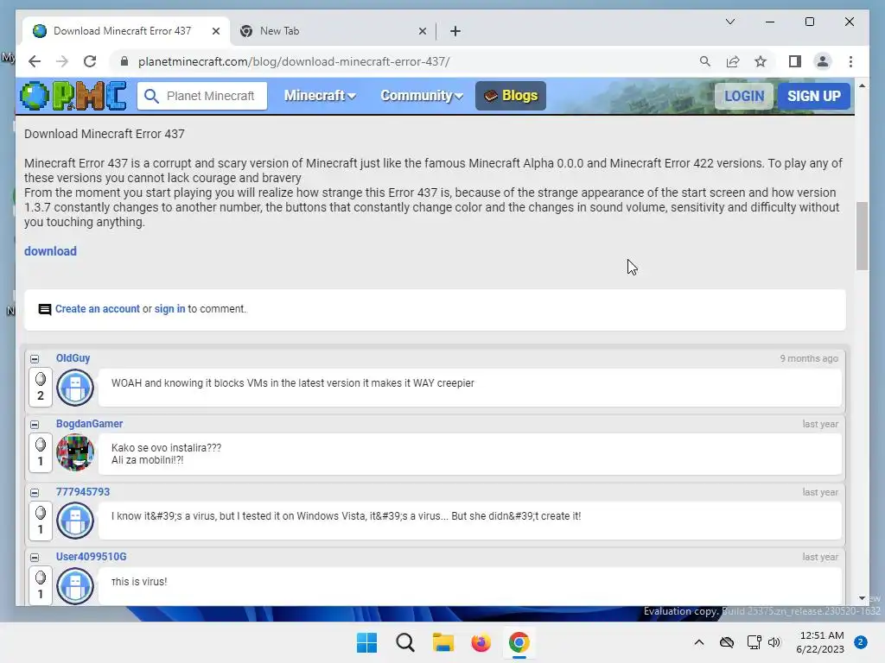The width and height of the screenshot is (885, 663).
Task: Click the Chrome taskbar icon
Action: [x=519, y=642]
